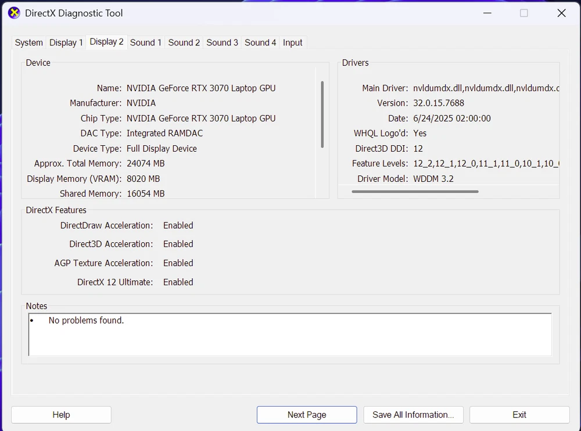
Task: Click the DirectX Diagnostic Tool title icon
Action: [x=14, y=13]
